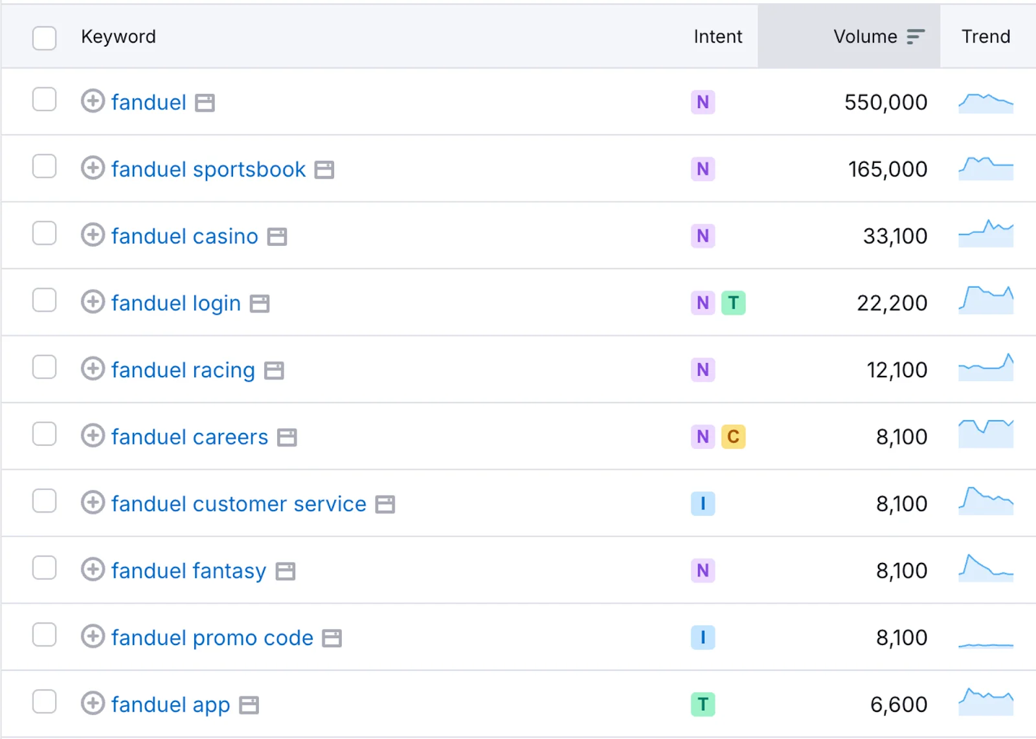The image size is (1036, 739).
Task: Add "fanduel casino" using the plus icon
Action: tap(93, 236)
